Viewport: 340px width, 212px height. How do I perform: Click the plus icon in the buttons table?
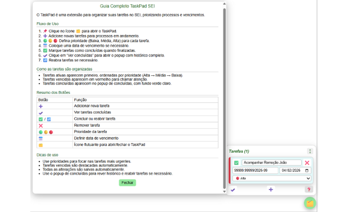click(x=40, y=106)
